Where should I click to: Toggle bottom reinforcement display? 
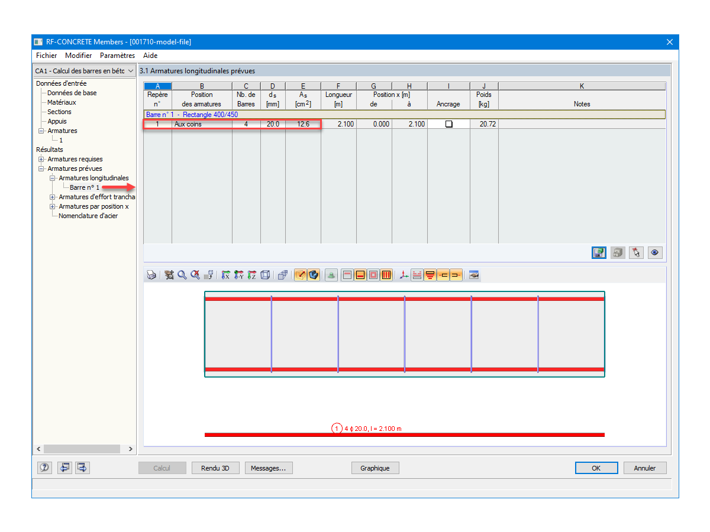coord(360,275)
